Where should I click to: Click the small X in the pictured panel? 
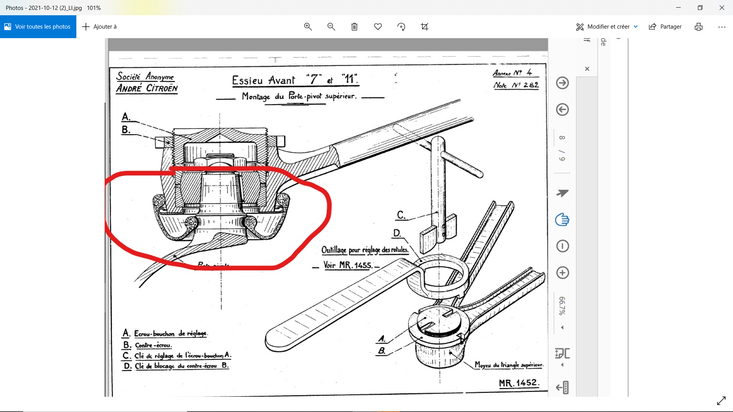[587, 69]
